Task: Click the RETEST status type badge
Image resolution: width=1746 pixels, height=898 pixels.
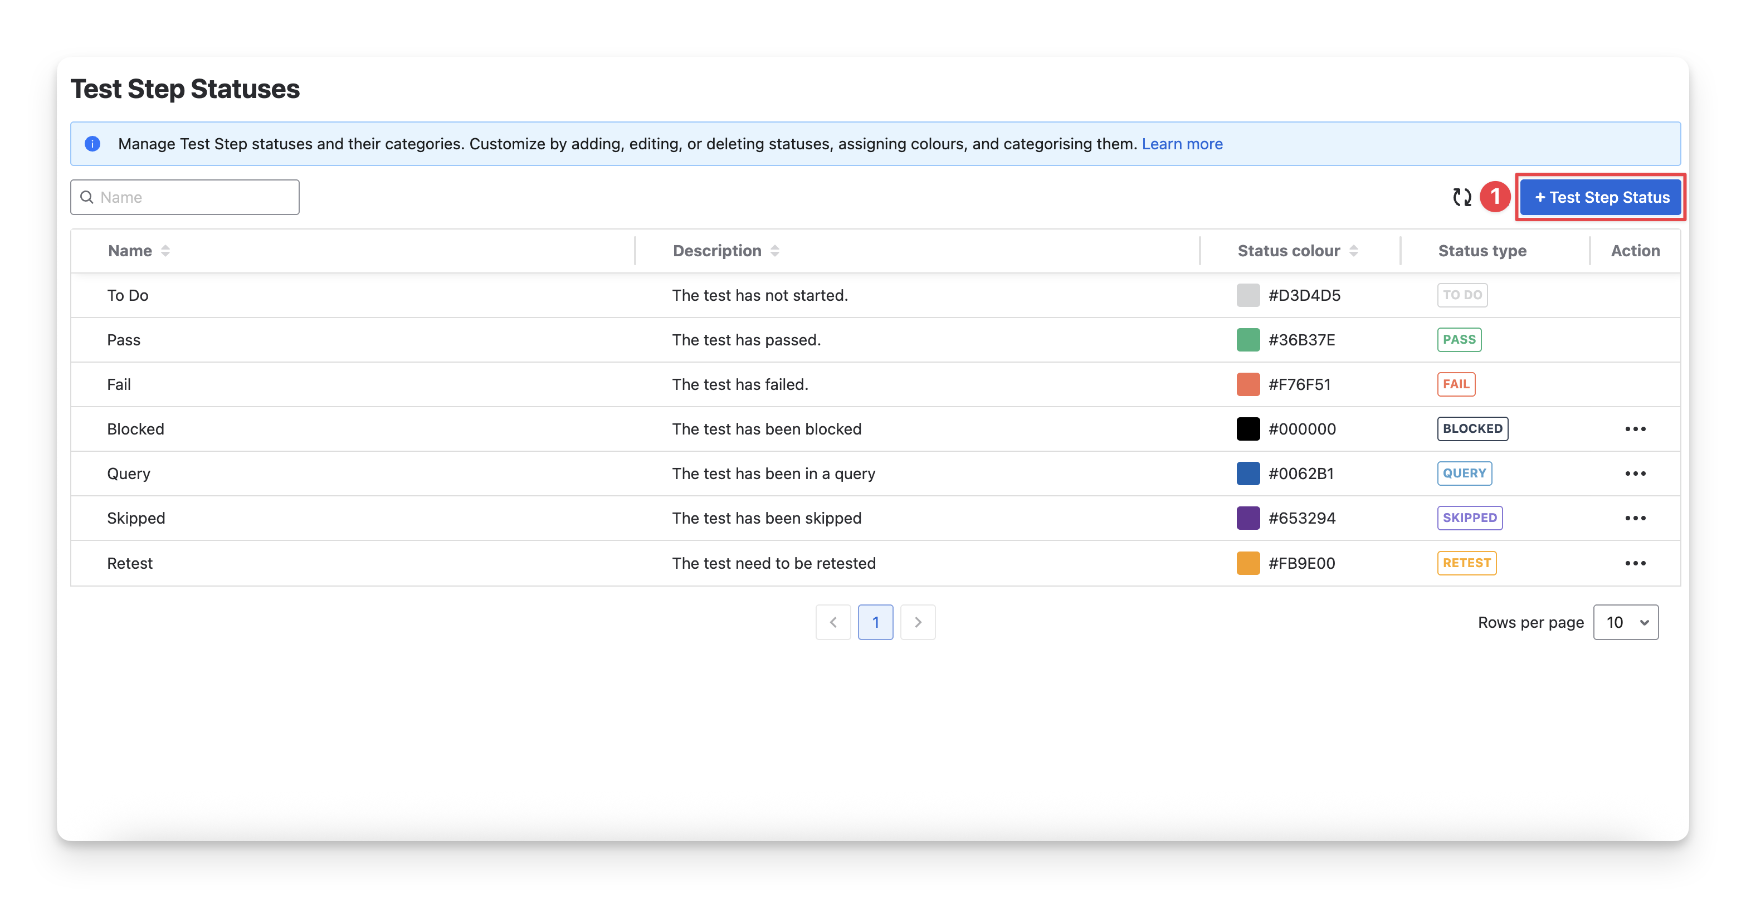Action: point(1466,563)
